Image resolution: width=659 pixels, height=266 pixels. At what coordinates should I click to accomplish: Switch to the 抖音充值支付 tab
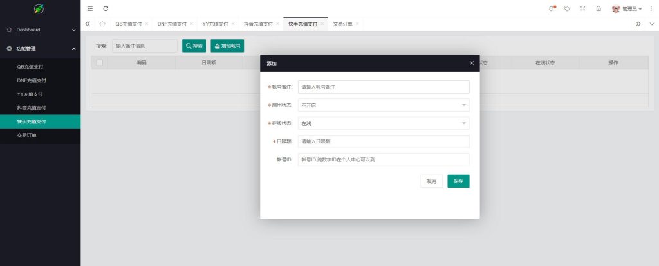(x=258, y=24)
